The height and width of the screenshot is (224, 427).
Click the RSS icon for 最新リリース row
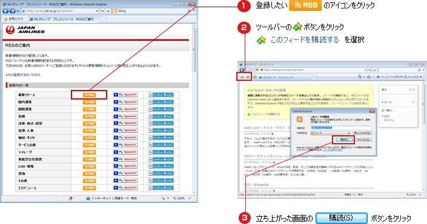click(x=89, y=95)
